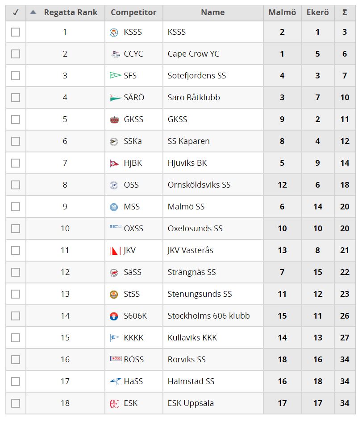Viewport: 362px width, 422px height.
Task: Sort by the Regatta Rank ascending arrow
Action: coord(33,12)
